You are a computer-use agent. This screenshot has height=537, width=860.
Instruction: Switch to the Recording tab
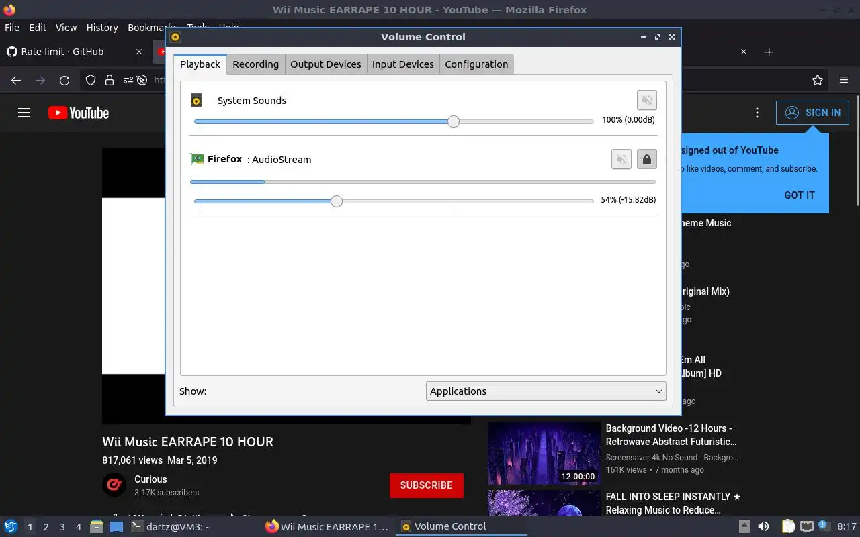255,64
